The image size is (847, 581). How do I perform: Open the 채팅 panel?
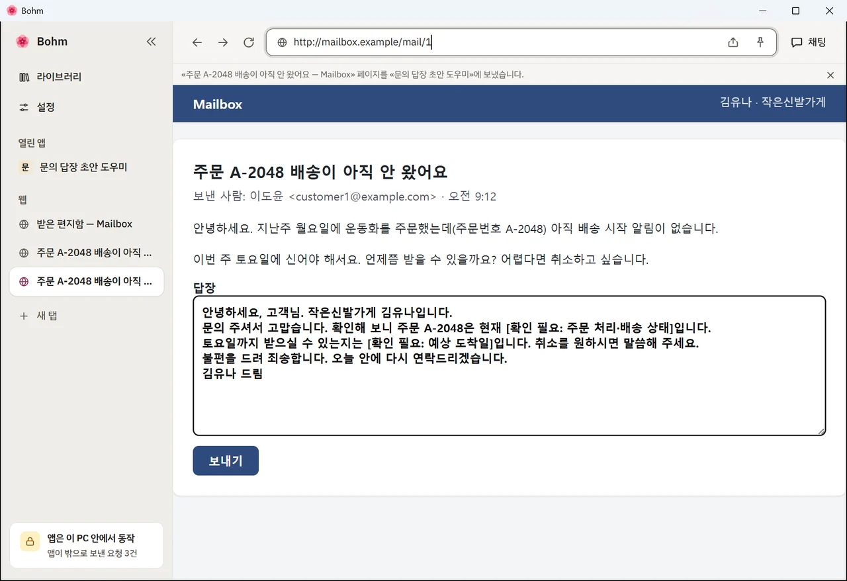809,42
